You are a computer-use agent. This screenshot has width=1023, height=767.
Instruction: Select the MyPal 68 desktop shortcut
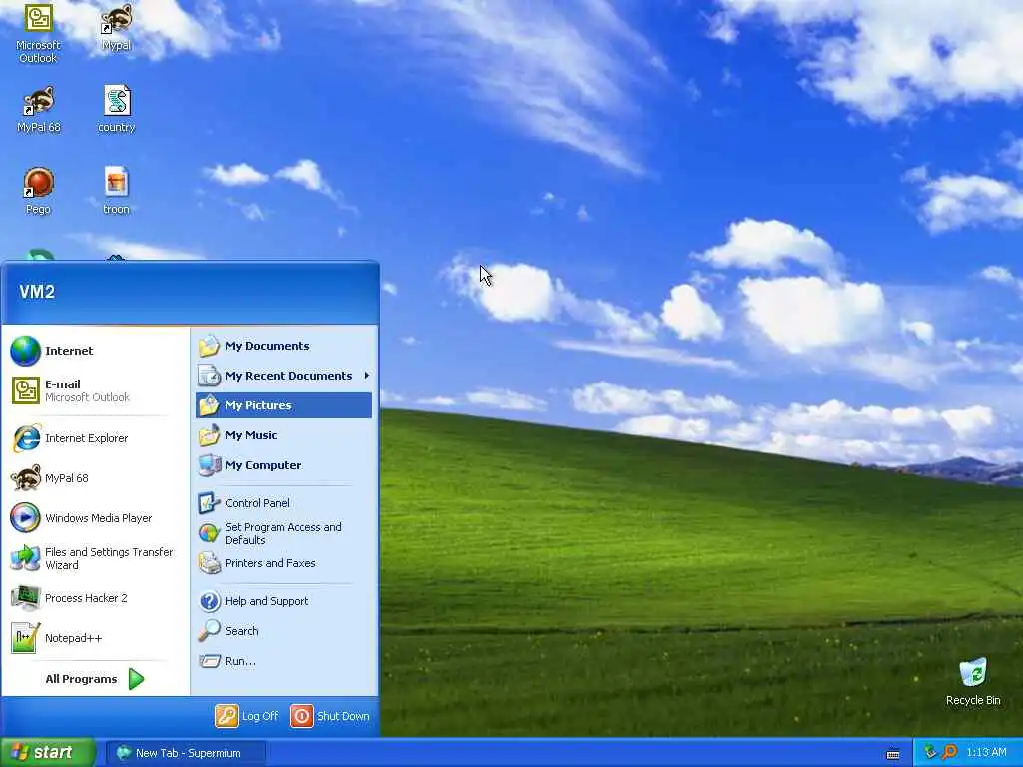point(38,110)
